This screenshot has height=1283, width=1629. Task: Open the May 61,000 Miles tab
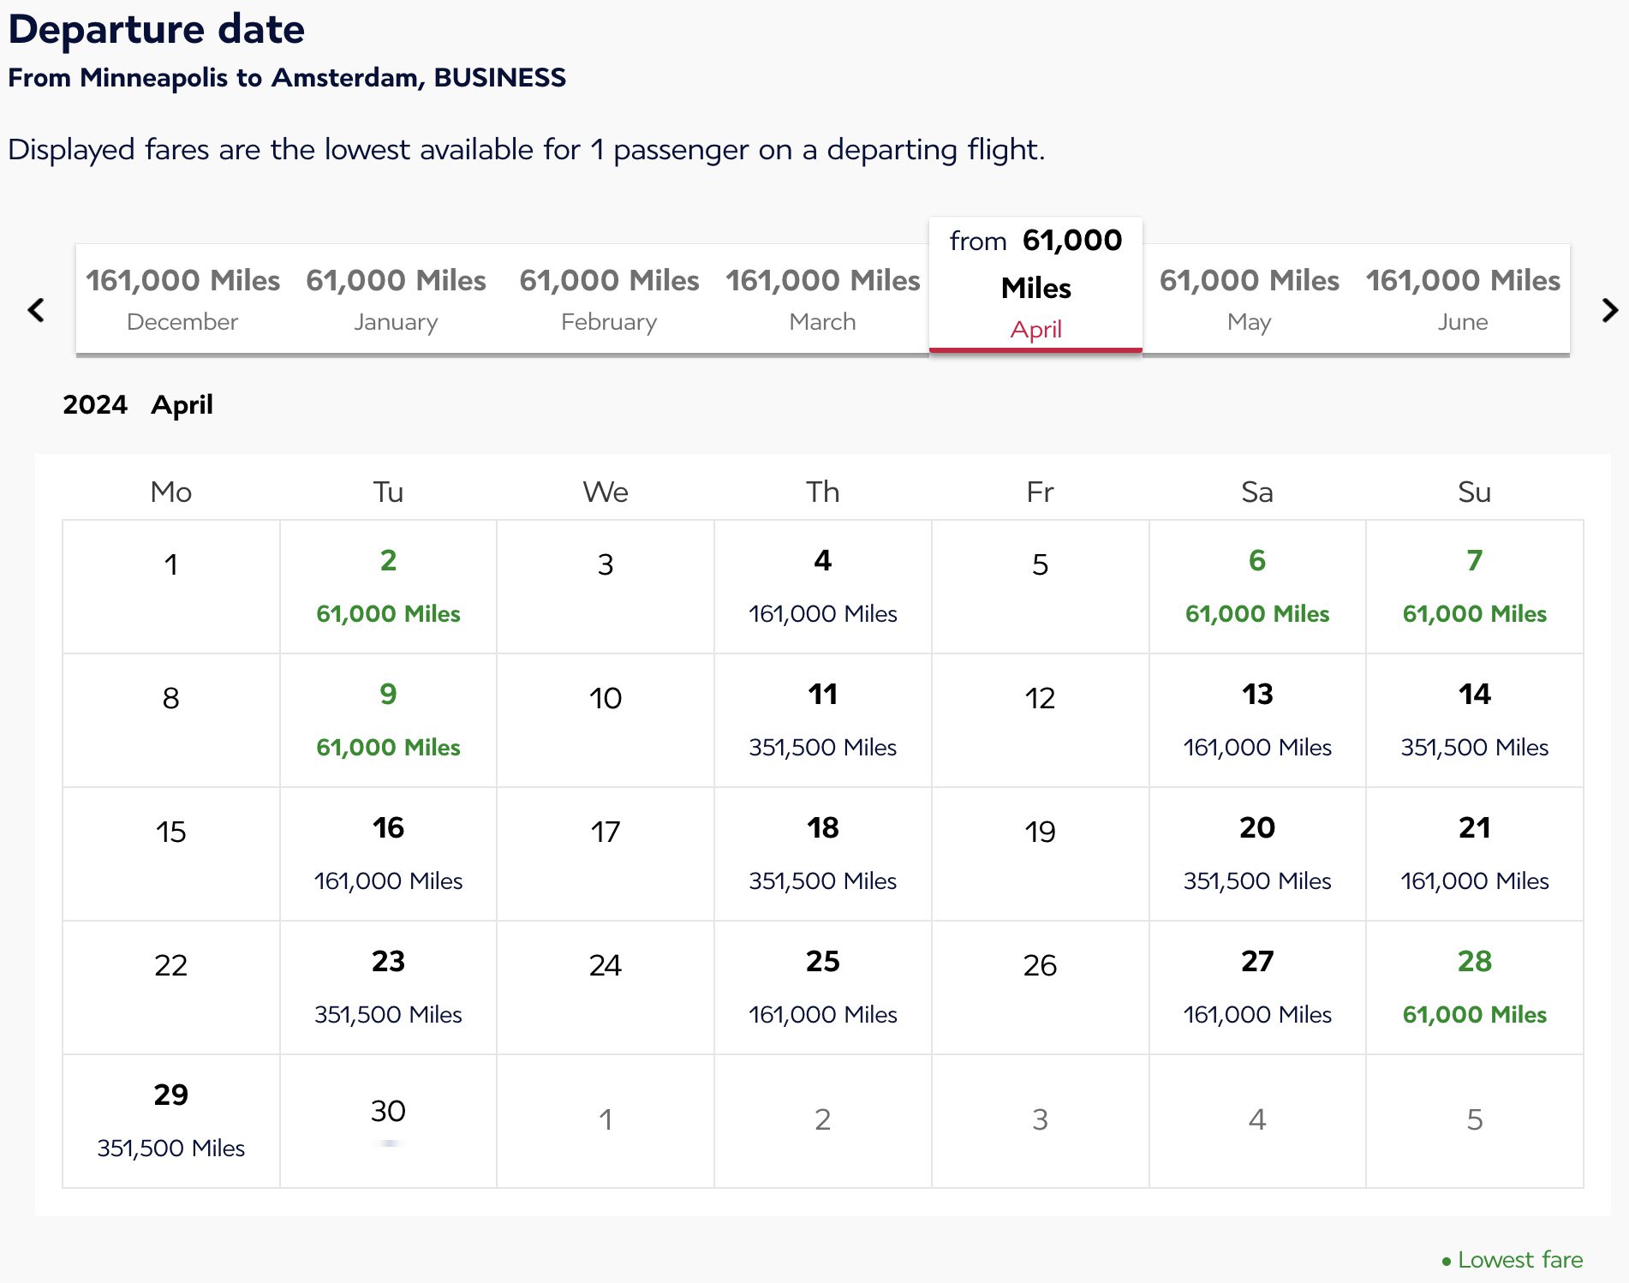coord(1250,298)
